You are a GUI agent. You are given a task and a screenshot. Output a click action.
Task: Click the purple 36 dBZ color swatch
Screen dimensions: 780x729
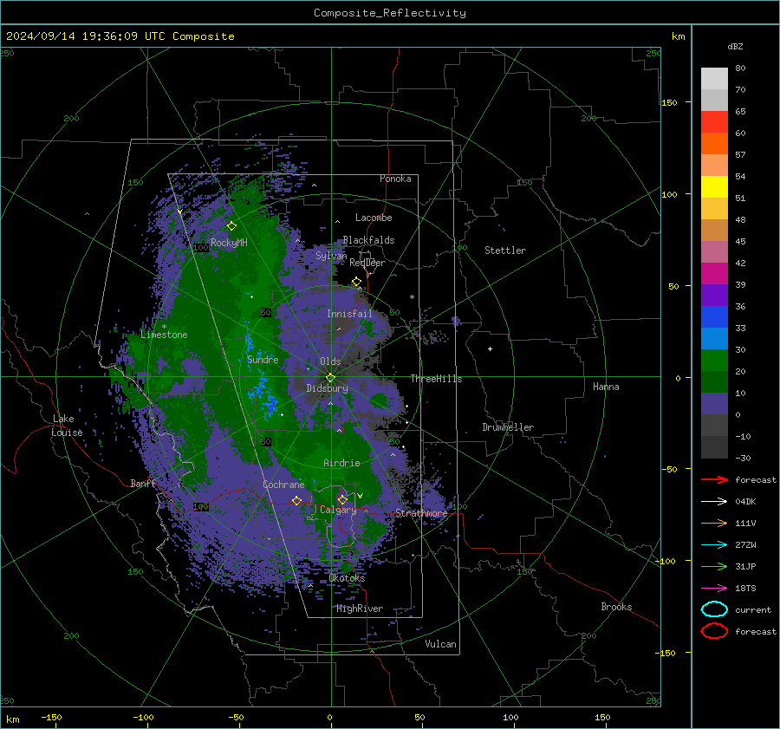[x=714, y=295]
